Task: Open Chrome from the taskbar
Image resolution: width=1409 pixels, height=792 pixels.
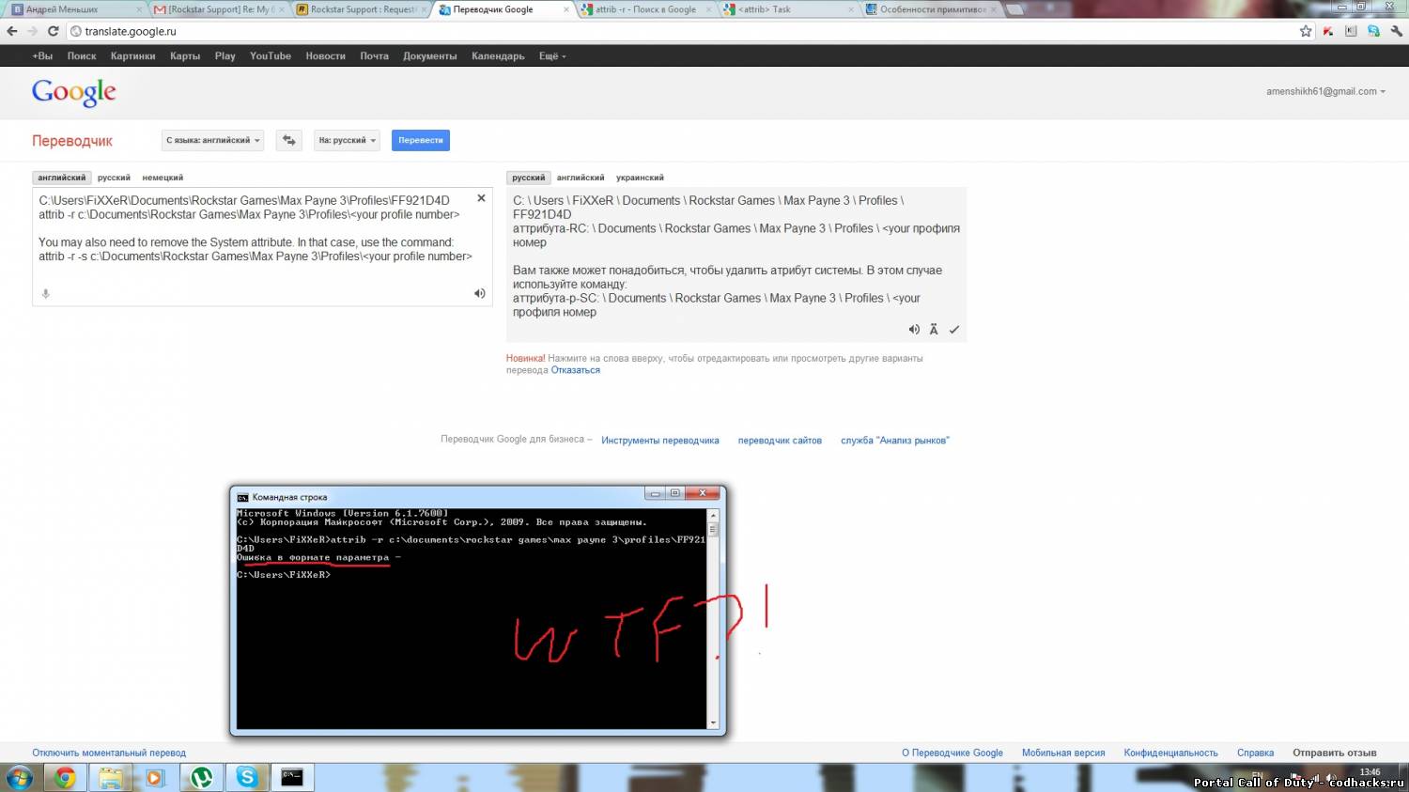Action: pos(65,777)
